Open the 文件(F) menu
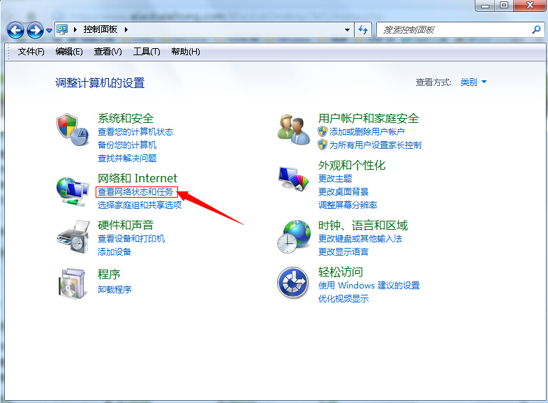The image size is (548, 403). tap(31, 52)
